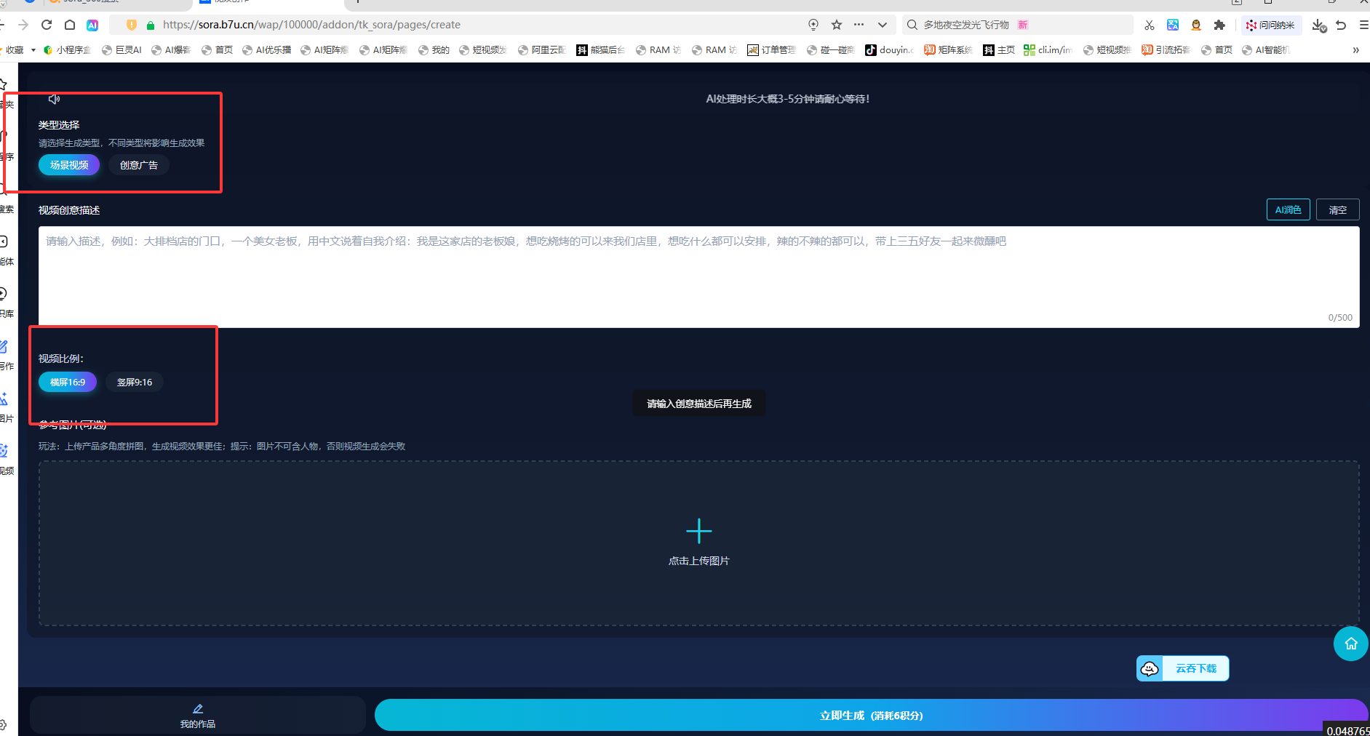1370x736 pixels.
Task: Choose the 横屏16:9 video ratio
Action: tap(68, 383)
